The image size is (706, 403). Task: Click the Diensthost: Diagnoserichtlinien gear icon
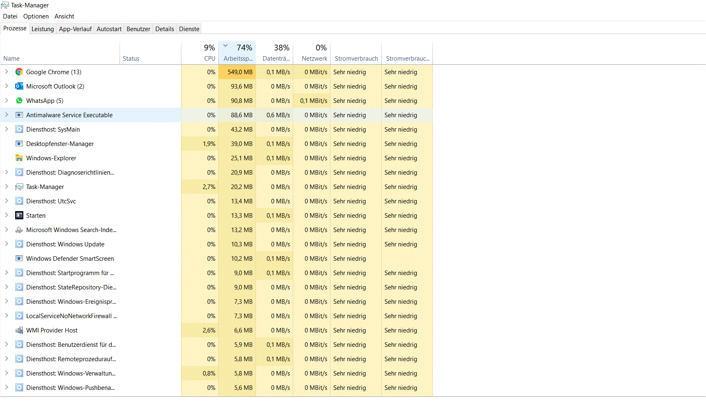click(19, 173)
